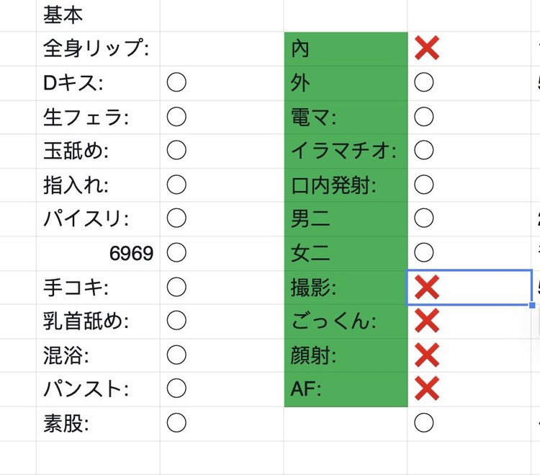Click the circle mark beside 外
Image resolution: width=540 pixels, height=475 pixels.
pyautogui.click(x=424, y=83)
